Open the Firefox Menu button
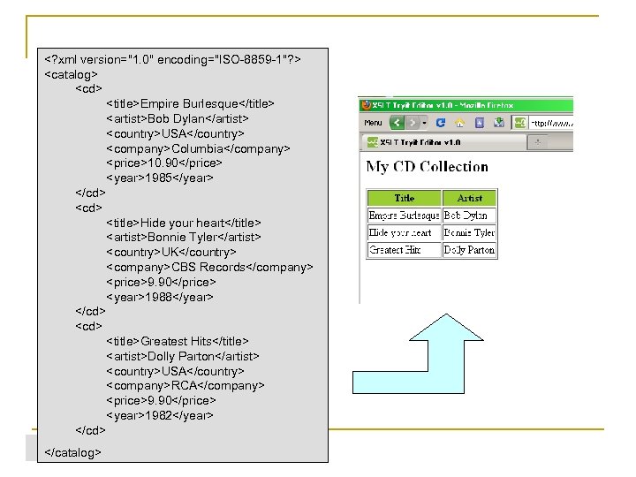Image resolution: width=636 pixels, height=477 pixels. [x=373, y=123]
